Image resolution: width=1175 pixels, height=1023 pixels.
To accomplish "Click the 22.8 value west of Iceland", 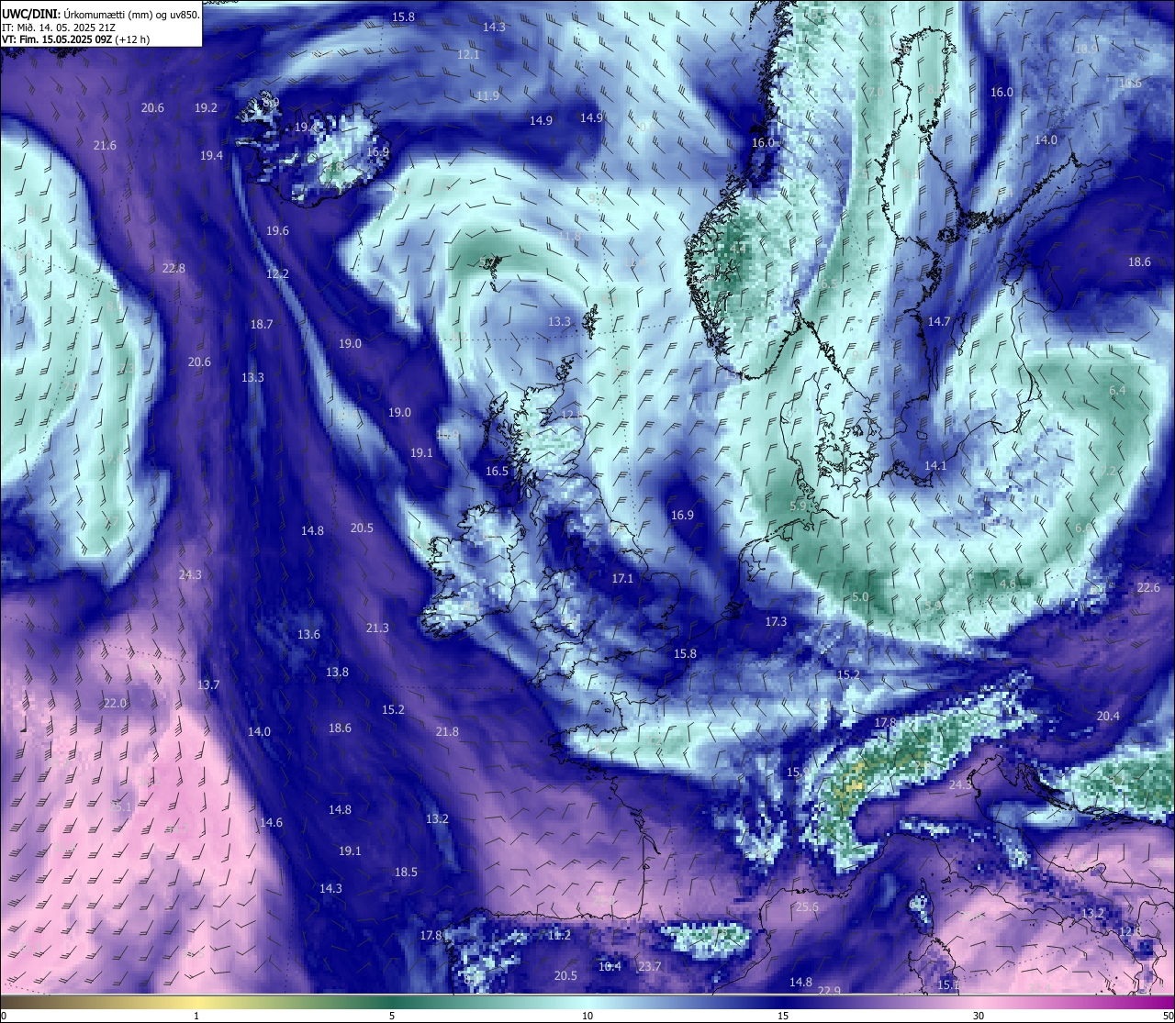I will coord(173,269).
